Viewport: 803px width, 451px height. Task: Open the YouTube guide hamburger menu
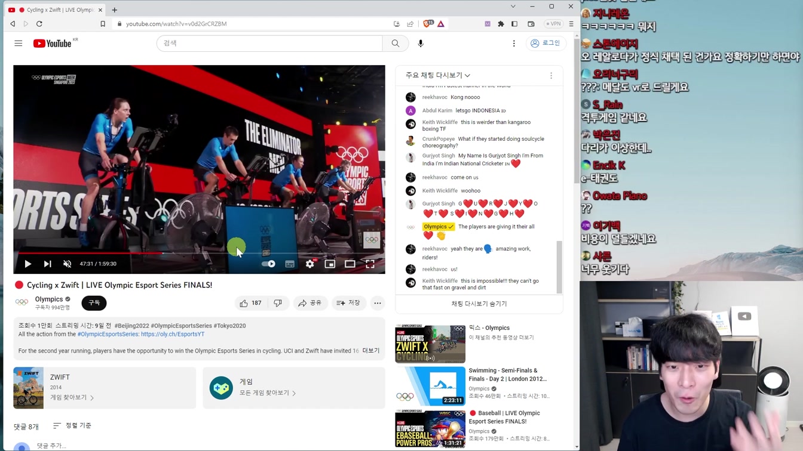click(x=19, y=44)
